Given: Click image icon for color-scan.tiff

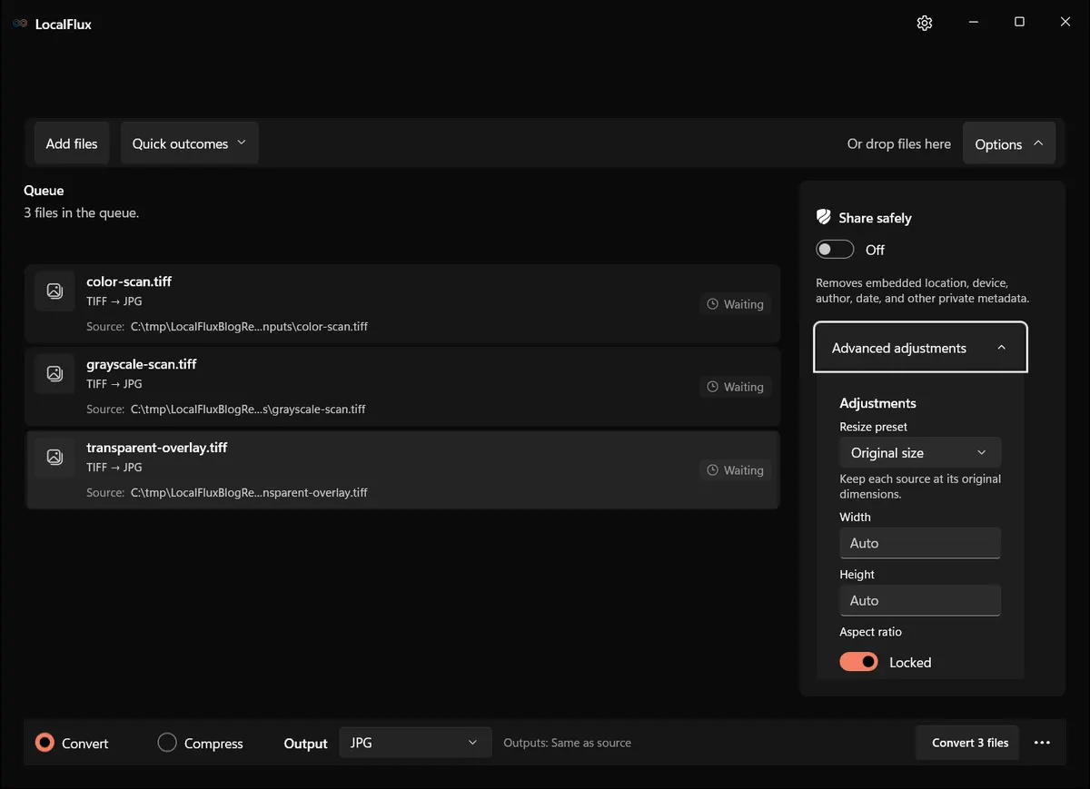Looking at the screenshot, I should pyautogui.click(x=54, y=291).
